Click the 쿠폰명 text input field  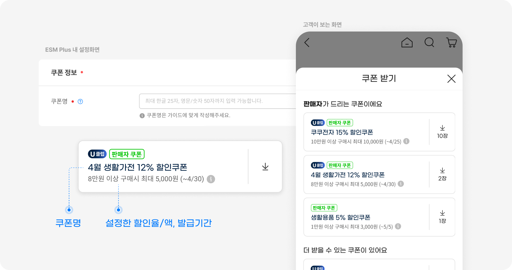(x=217, y=101)
